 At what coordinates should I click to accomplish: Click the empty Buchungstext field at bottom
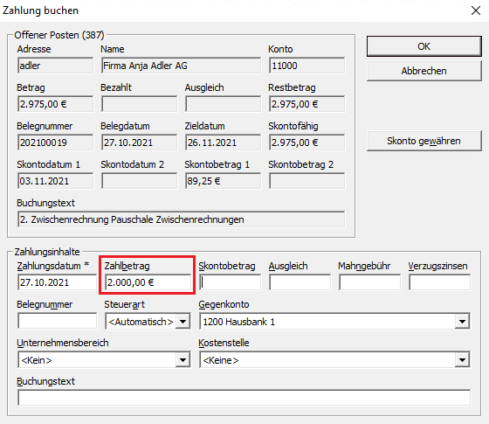(x=244, y=398)
